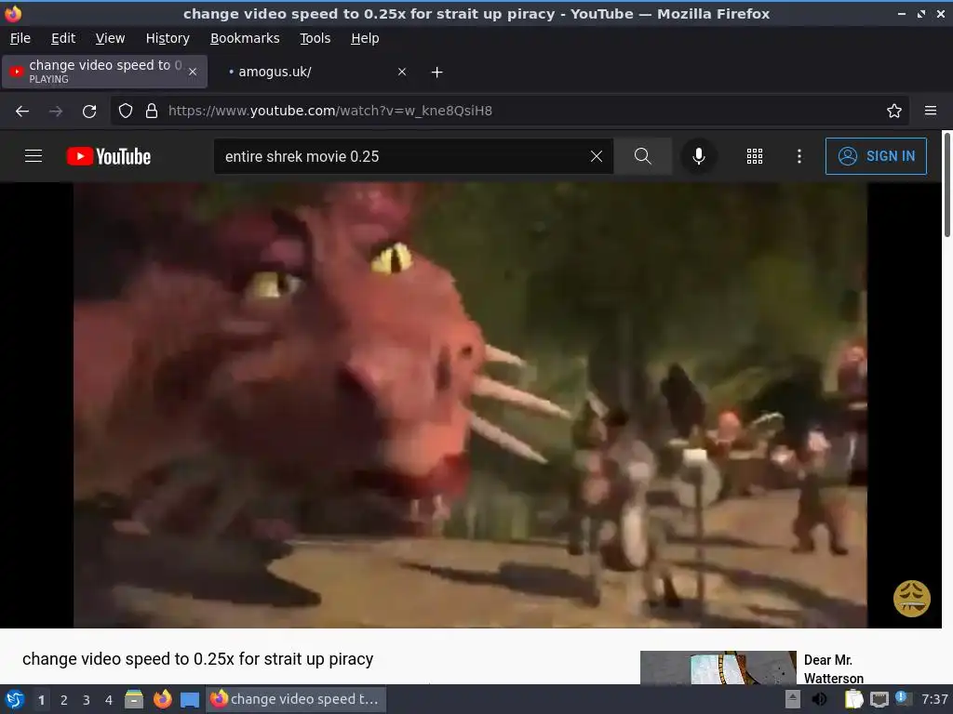
Task: Click the show desktop taskbar icon
Action: pyautogui.click(x=190, y=699)
